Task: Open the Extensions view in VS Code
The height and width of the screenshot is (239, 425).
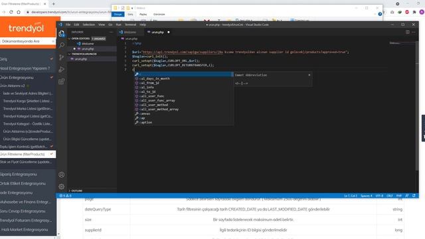Action: point(62,81)
